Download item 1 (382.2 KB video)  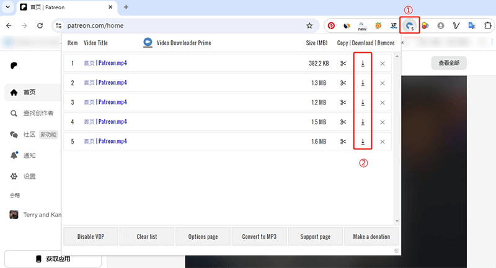(x=363, y=64)
